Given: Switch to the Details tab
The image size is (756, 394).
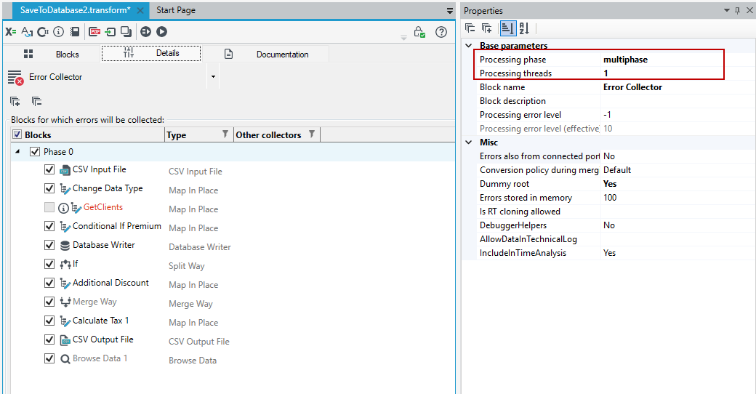Looking at the screenshot, I should click(151, 54).
